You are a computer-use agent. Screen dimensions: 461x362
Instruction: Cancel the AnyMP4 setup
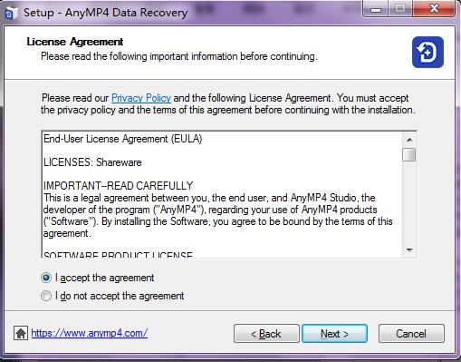411,334
